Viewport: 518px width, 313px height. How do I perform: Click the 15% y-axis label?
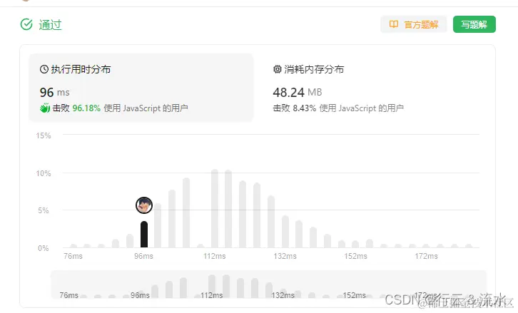click(44, 135)
